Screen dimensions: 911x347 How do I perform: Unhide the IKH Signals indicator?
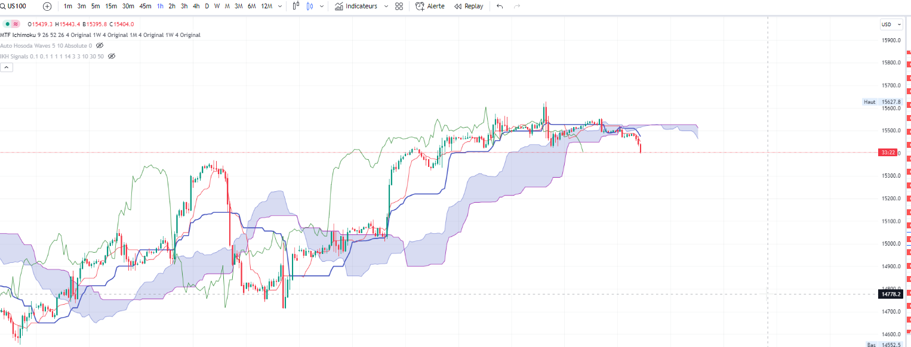tap(112, 56)
